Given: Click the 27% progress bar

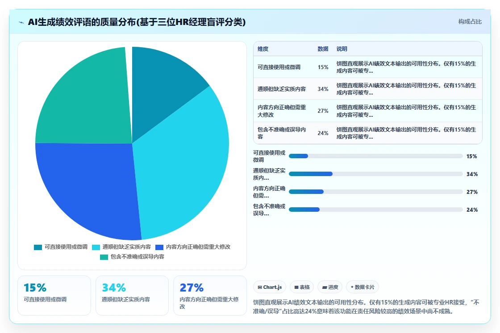Looking at the screenshot, I should pos(375,192).
